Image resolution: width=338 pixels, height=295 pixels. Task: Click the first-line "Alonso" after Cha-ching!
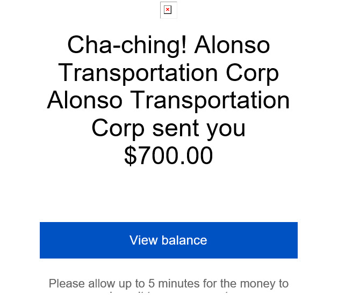pos(232,45)
